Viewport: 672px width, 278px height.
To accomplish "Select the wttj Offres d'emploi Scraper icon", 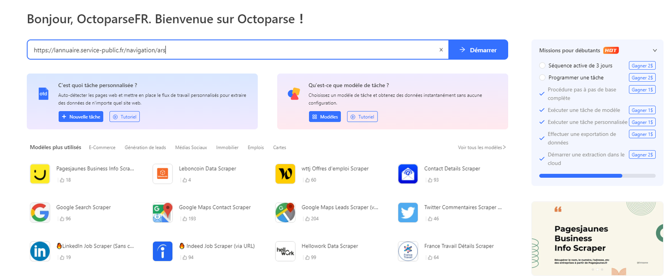I will tap(285, 174).
